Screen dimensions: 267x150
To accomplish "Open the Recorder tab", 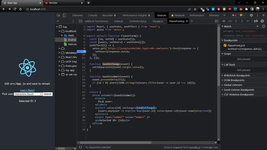I will click(x=109, y=15).
